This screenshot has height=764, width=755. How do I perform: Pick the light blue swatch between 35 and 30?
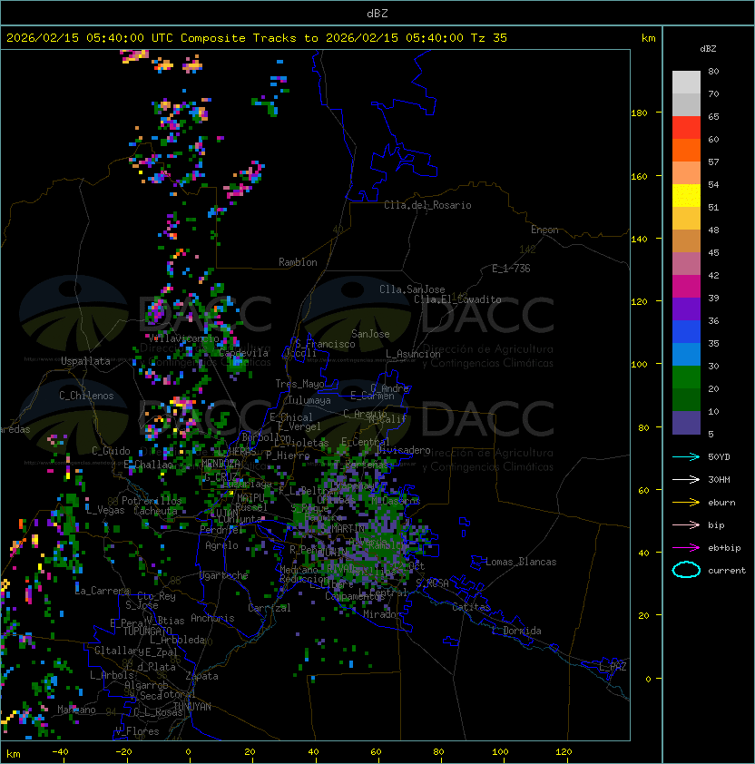(686, 354)
